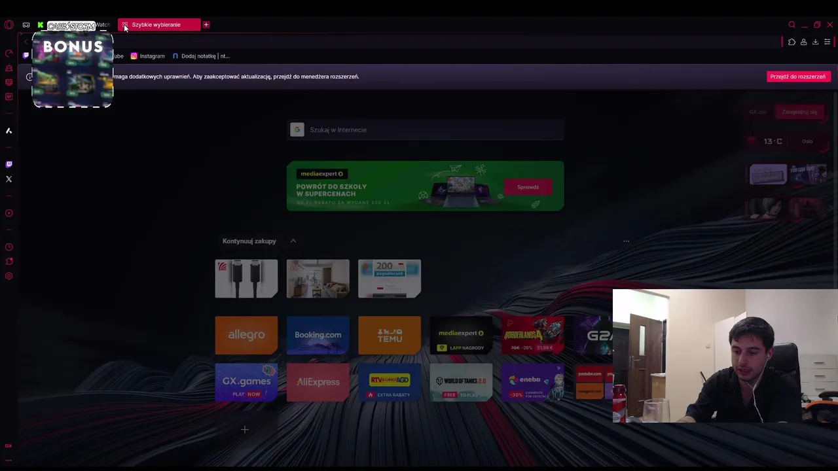Click the Przejdź do rozszerzeń button

click(x=798, y=77)
